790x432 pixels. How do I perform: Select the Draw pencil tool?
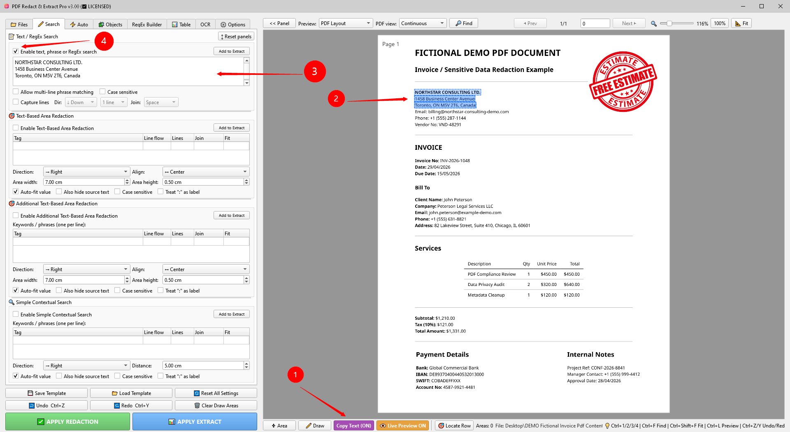(315, 426)
